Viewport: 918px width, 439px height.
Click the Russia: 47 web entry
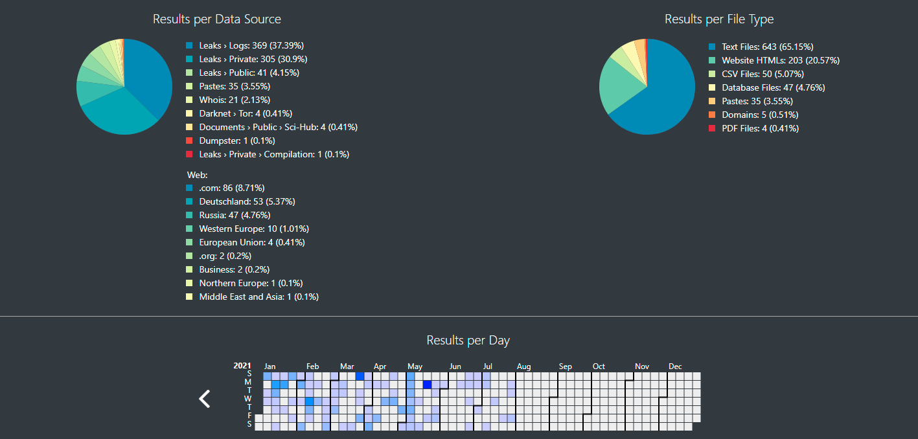(x=235, y=215)
